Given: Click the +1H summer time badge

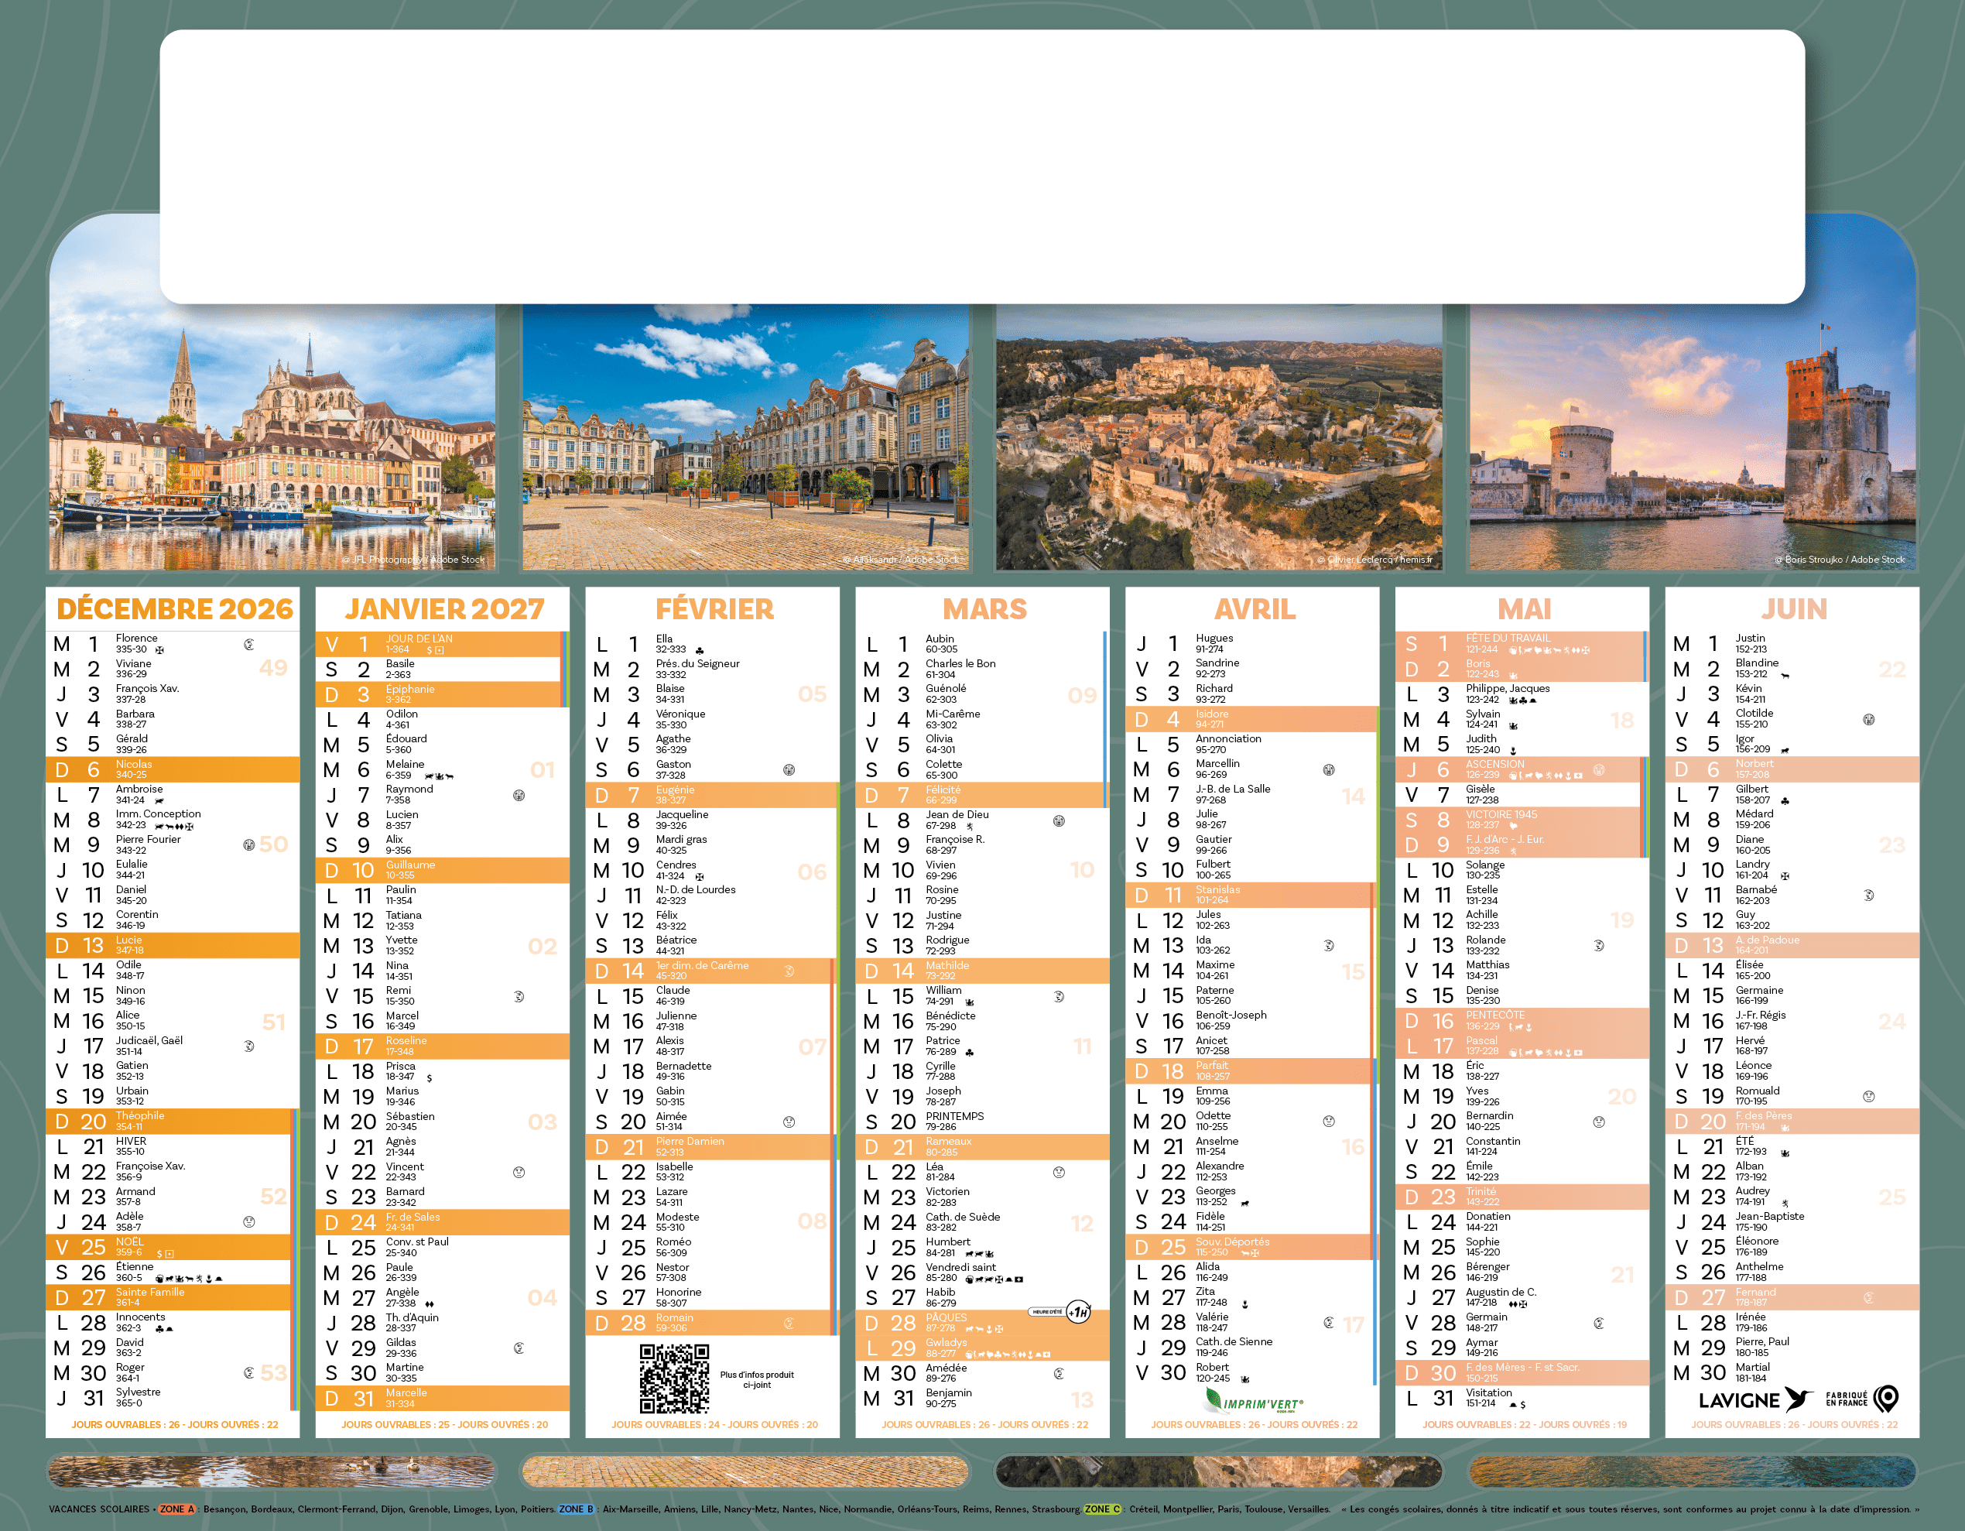Looking at the screenshot, I should pos(1078,1311).
